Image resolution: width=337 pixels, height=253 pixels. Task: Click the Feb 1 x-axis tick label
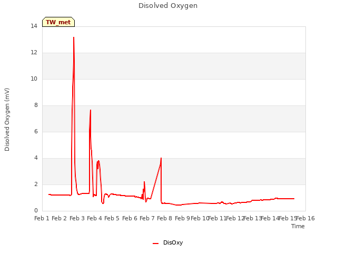[x=42, y=219]
